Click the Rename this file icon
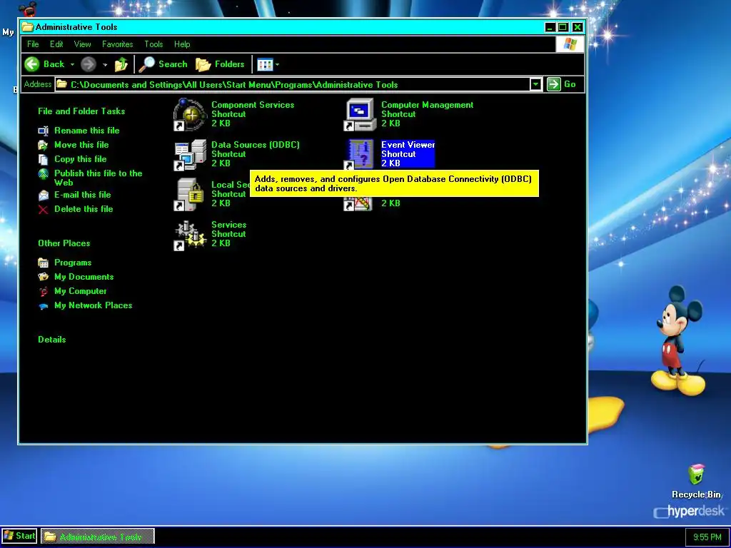Screen dimensions: 731x548 (x=43, y=131)
